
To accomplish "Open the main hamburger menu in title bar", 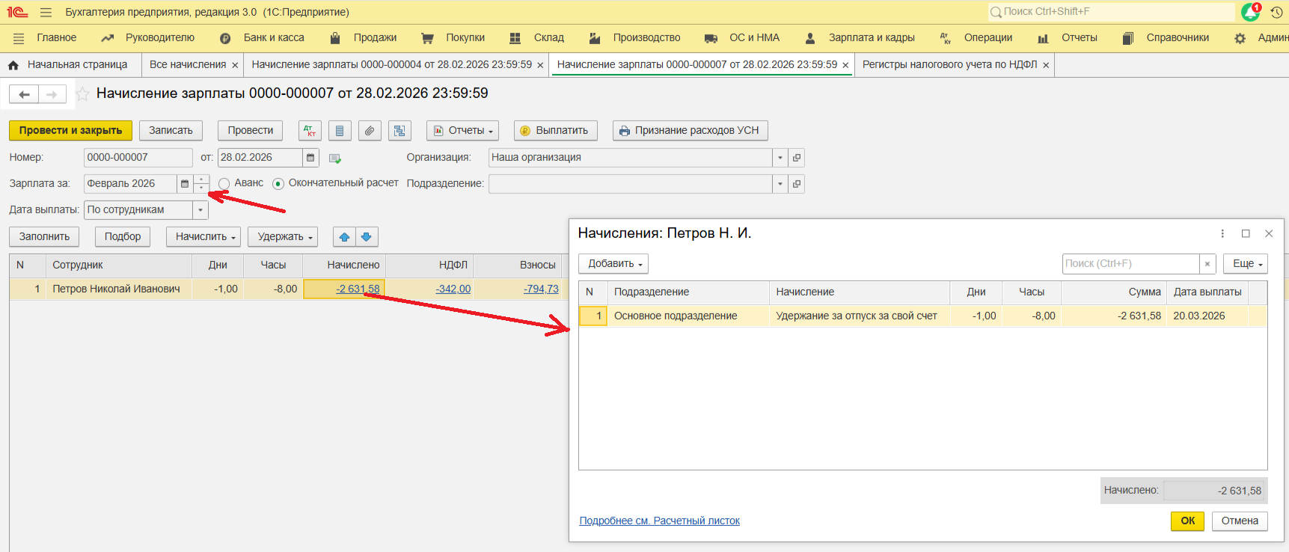I will 46,13.
